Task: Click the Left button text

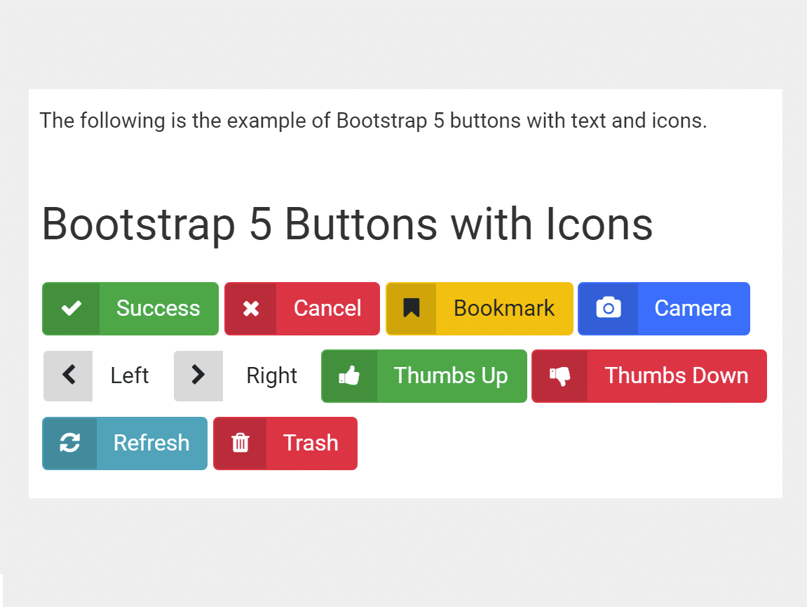Action: pyautogui.click(x=130, y=376)
